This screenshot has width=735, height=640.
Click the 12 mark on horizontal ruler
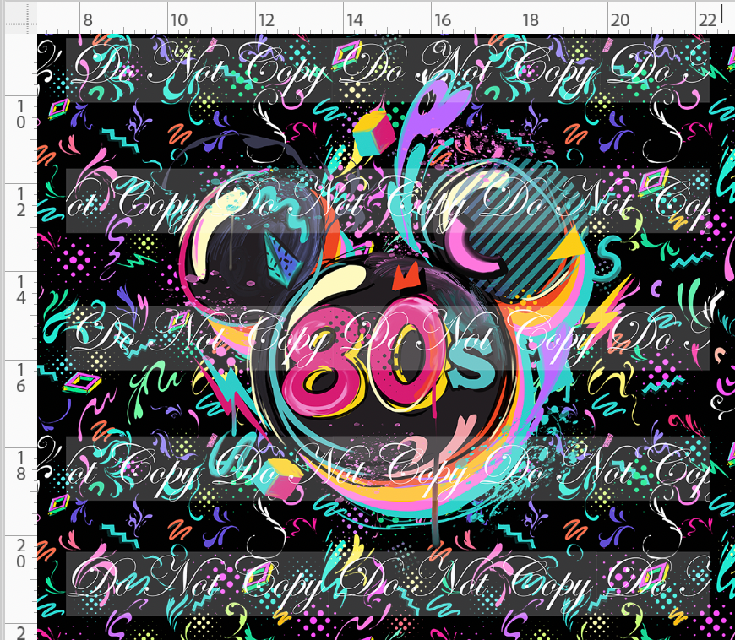(266, 20)
